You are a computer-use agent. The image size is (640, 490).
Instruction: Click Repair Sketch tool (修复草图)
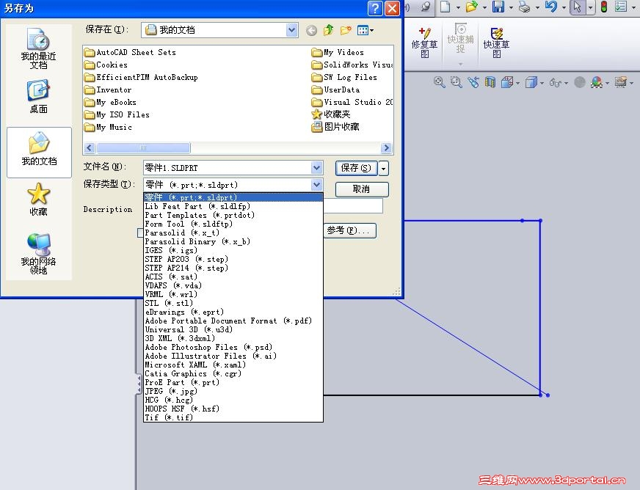tap(424, 43)
